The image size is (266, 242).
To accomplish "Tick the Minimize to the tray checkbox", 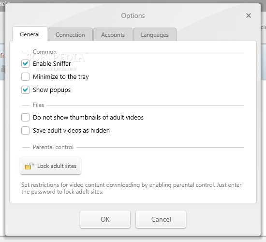I will tap(26, 77).
